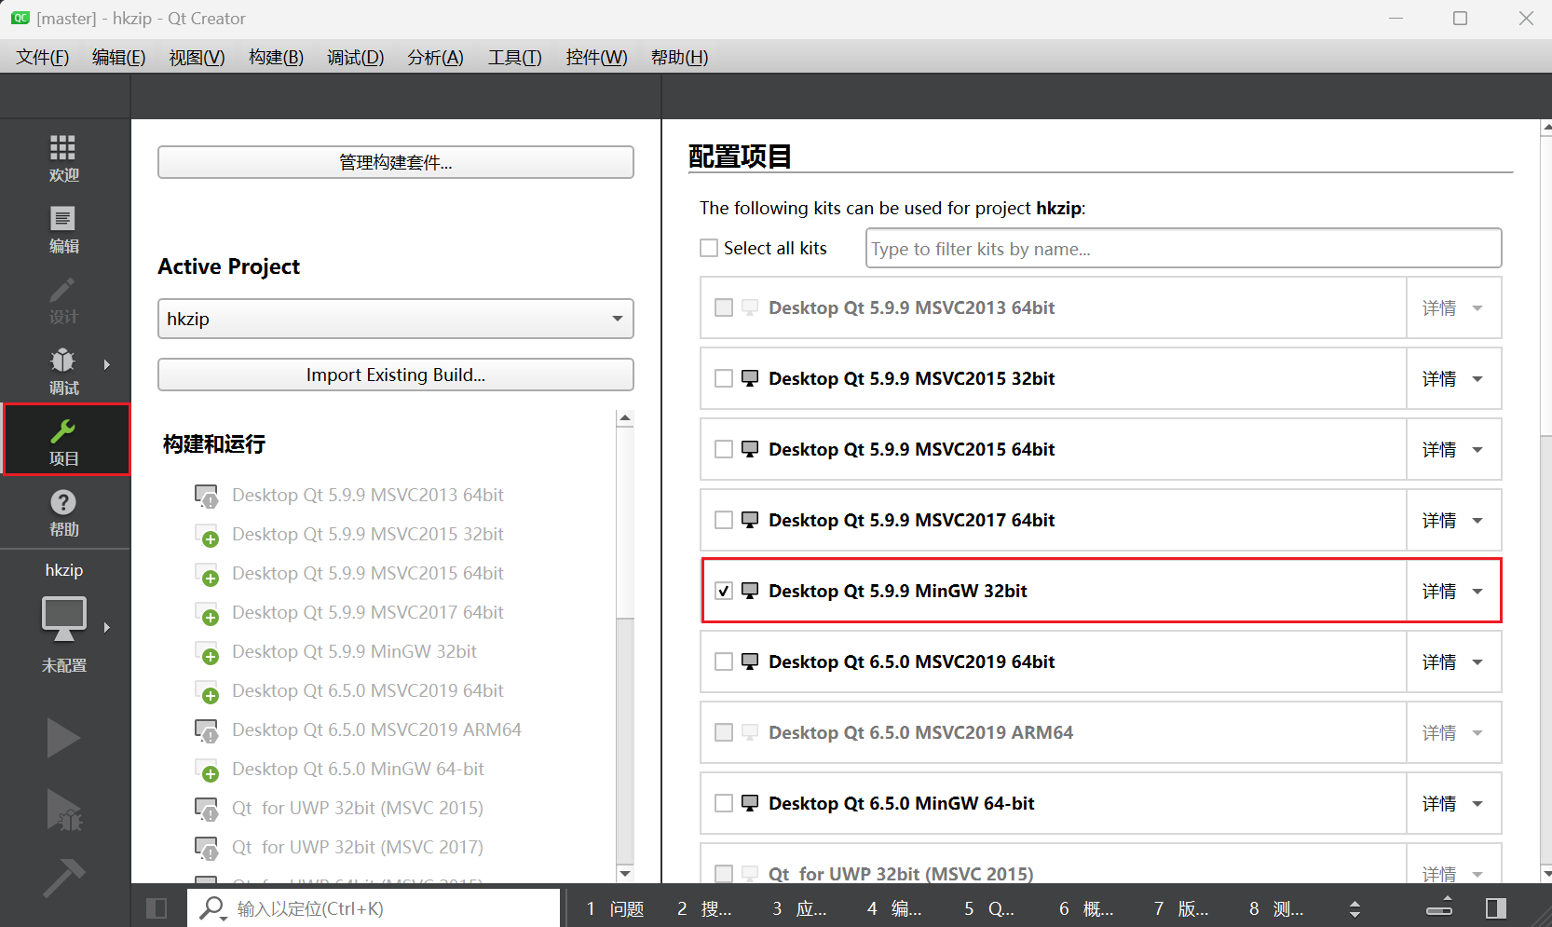Uncheck Desktop Qt 5.9.9 MinGW 32bit kit
Viewport: 1552px width, 927px height.
[724, 591]
